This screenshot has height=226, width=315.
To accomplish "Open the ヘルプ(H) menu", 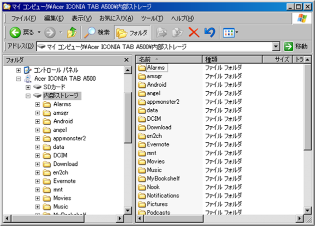I will (182, 19).
